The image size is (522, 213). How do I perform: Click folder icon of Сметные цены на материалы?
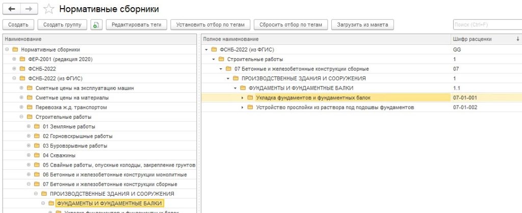pyautogui.click(x=30, y=97)
